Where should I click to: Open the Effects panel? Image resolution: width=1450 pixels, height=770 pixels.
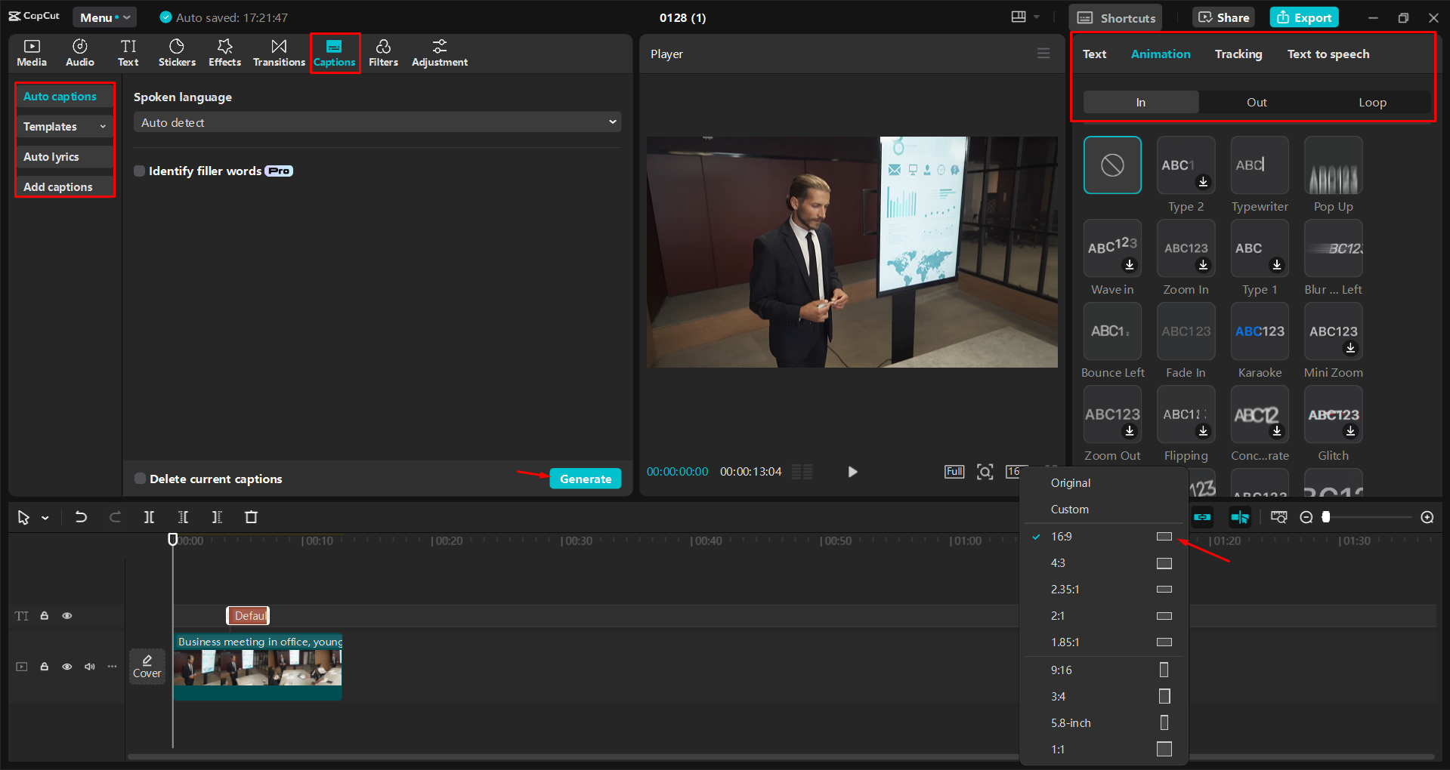pos(224,52)
